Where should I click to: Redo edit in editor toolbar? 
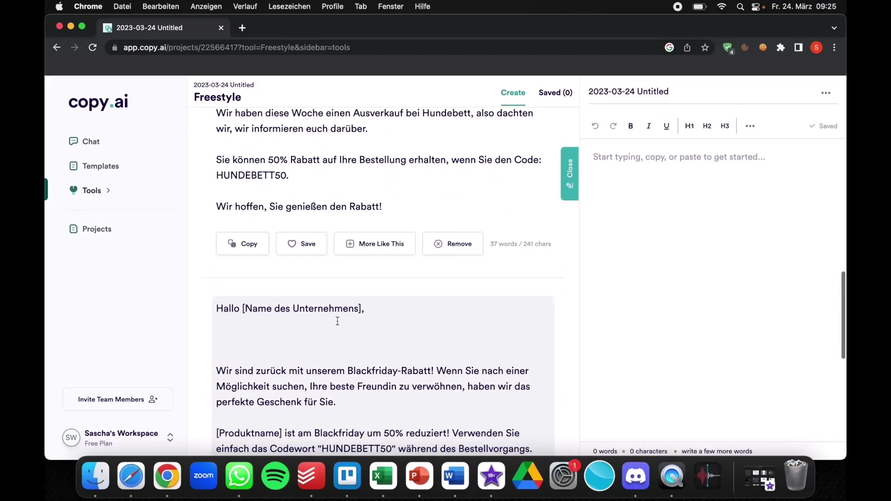pos(613,126)
